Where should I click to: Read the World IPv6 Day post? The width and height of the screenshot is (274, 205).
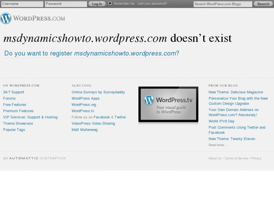[x=221, y=121]
